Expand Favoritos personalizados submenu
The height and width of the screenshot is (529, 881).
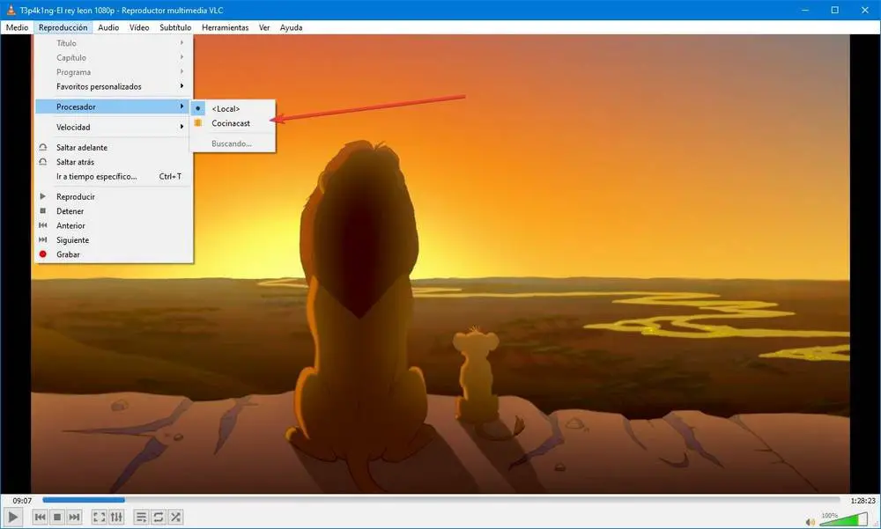tap(114, 86)
